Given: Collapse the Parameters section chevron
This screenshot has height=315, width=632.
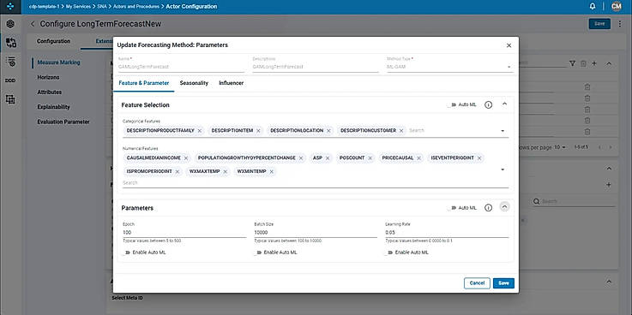Looking at the screenshot, I should [504, 207].
